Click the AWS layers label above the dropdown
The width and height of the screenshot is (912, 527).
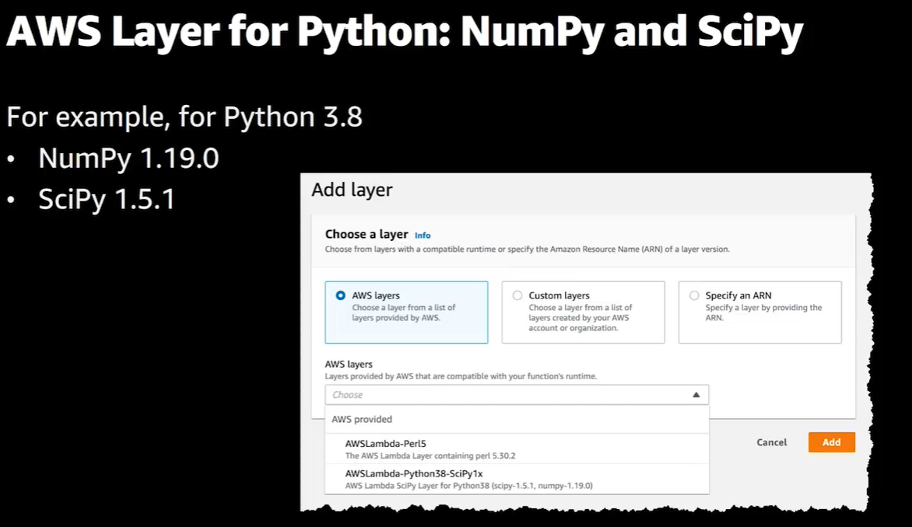pos(349,364)
